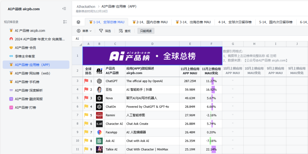Image resolution: width=308 pixels, height=154 pixels.
Task: Click the red flag beside rank 1
Action: coord(86,81)
